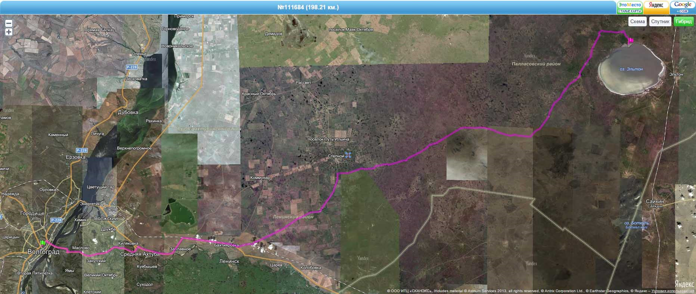The image size is (696, 294).
Task: Click the green start flag in Волгоград
Action: [43, 243]
